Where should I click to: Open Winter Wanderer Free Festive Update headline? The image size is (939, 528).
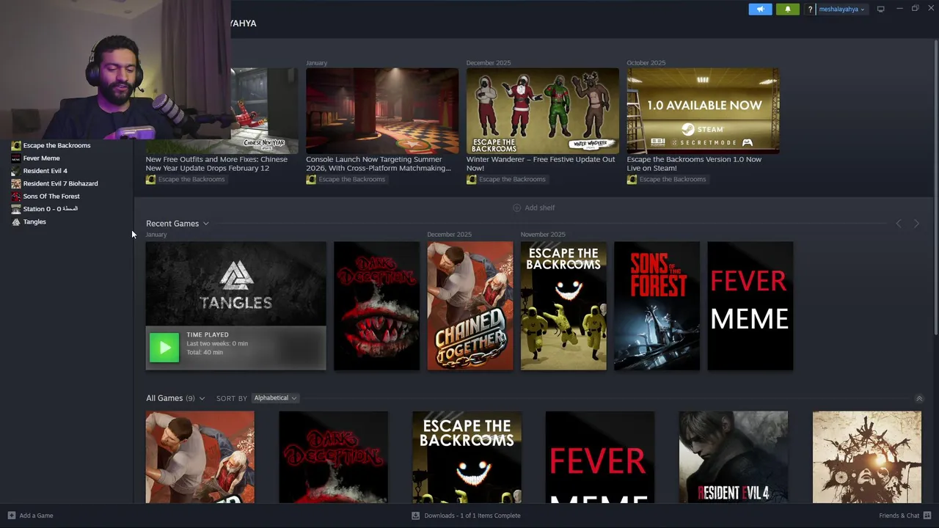tap(541, 164)
